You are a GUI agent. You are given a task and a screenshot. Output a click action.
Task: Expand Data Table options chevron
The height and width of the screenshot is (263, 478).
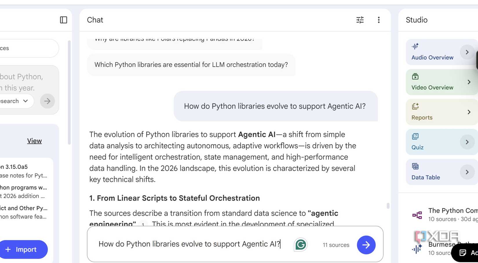[467, 172]
